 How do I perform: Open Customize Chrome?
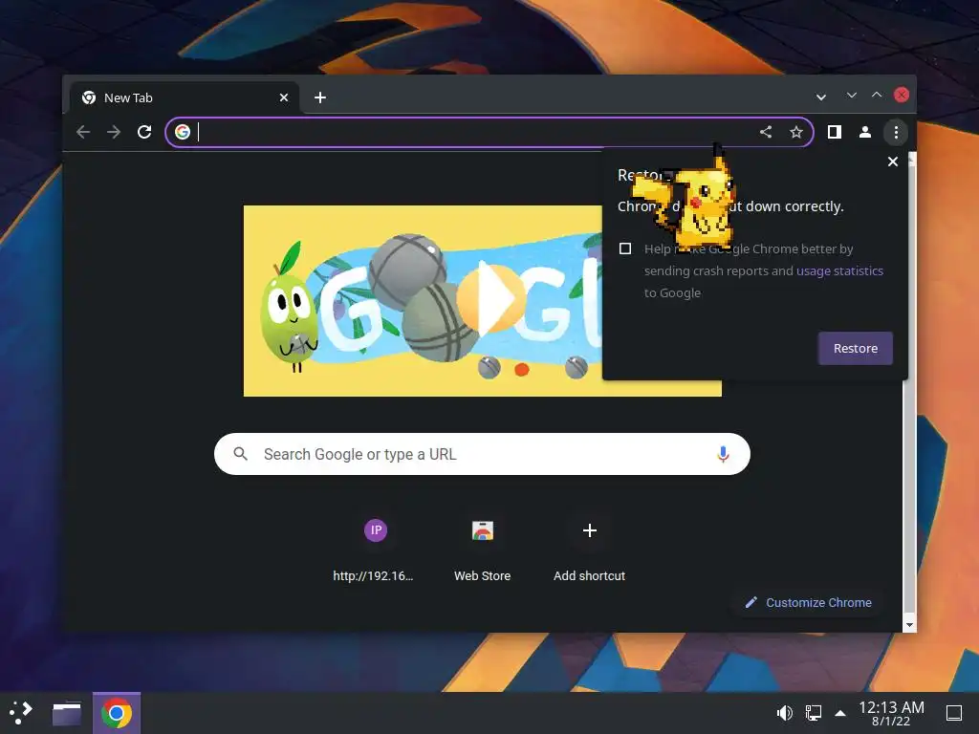(x=809, y=602)
